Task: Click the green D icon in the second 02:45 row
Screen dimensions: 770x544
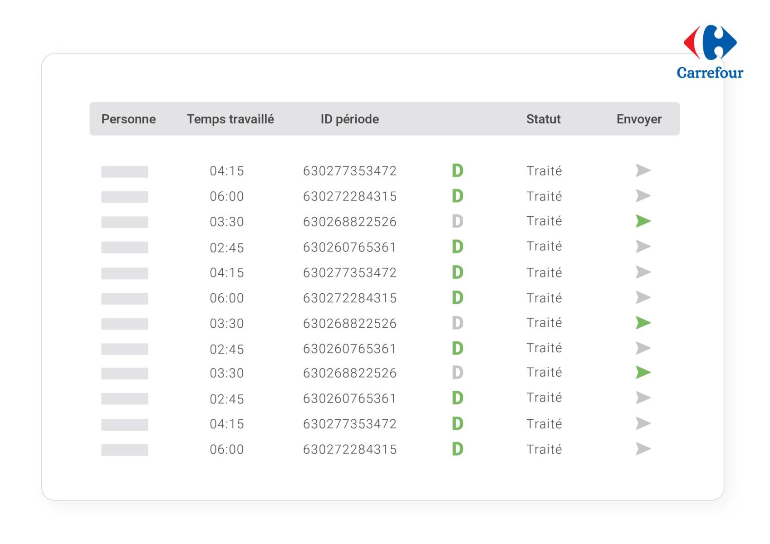Action: [458, 348]
